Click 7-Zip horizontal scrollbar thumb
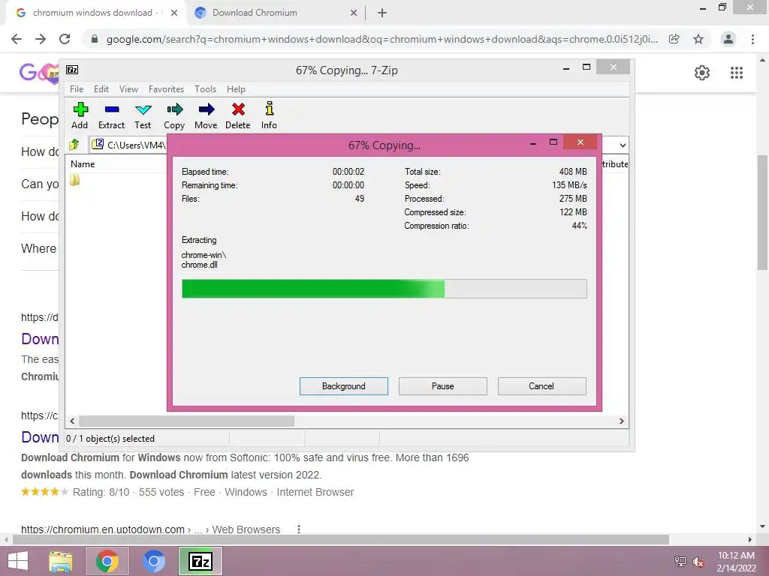769x576 pixels. (x=186, y=421)
